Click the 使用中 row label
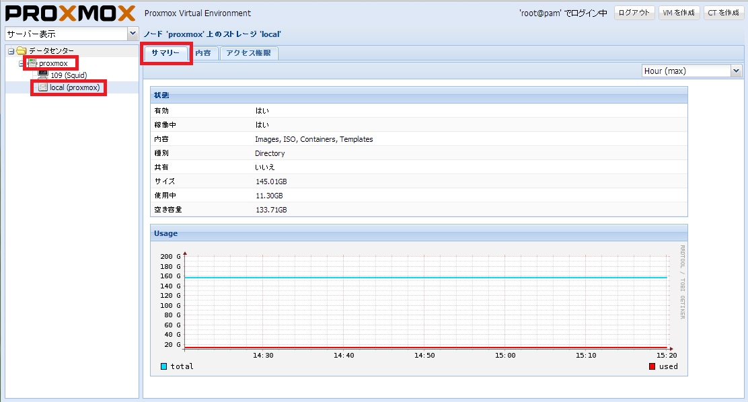 click(x=165, y=196)
